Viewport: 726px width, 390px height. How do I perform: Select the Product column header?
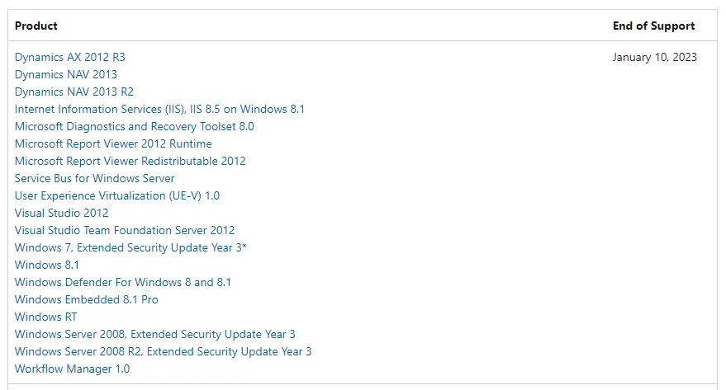pyautogui.click(x=36, y=26)
